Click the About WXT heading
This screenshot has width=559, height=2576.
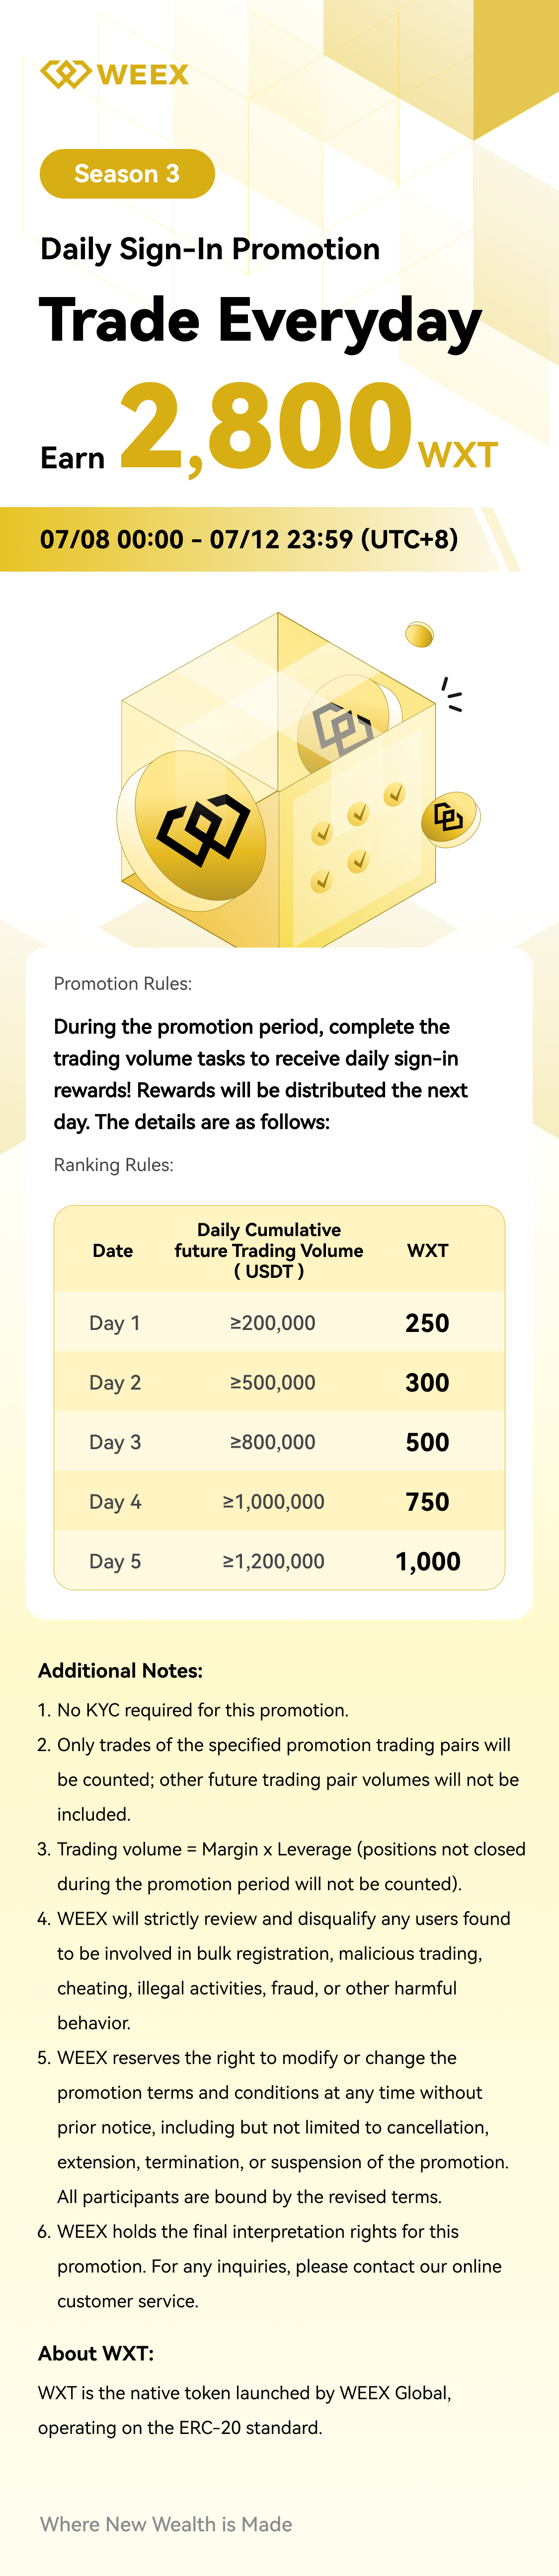click(x=96, y=2352)
